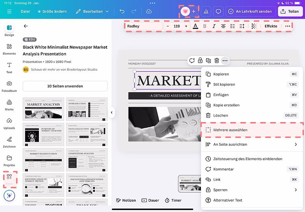Open the Elemente panel in sidebar
Image resolution: width=305 pixels, height=212 pixels.
click(x=9, y=49)
